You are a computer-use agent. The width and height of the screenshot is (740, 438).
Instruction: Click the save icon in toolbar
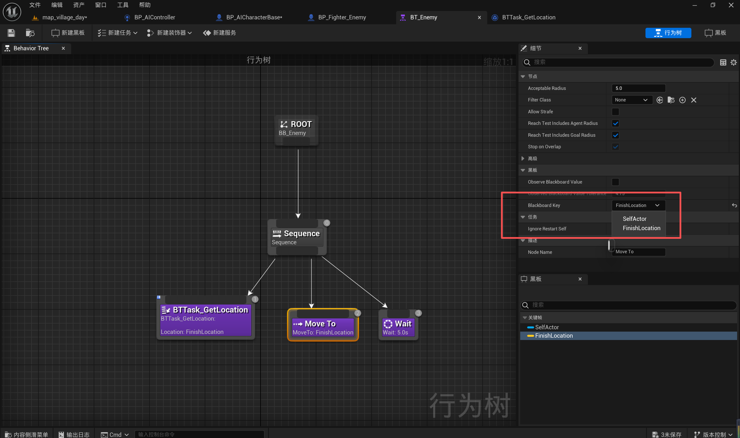pos(11,33)
